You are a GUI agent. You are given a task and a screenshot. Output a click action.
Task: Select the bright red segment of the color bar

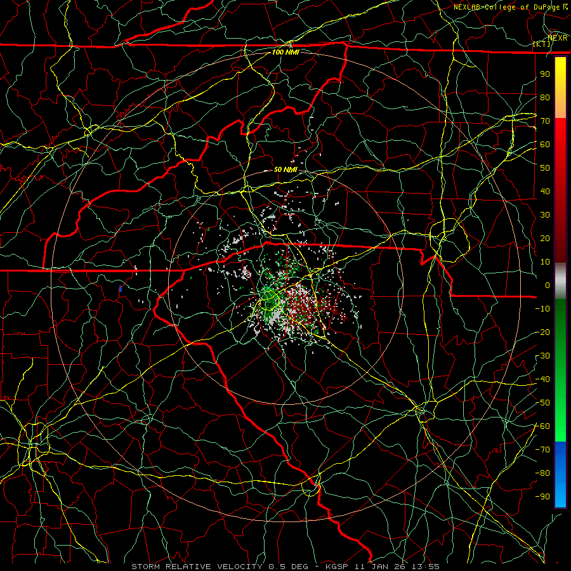coord(560,135)
